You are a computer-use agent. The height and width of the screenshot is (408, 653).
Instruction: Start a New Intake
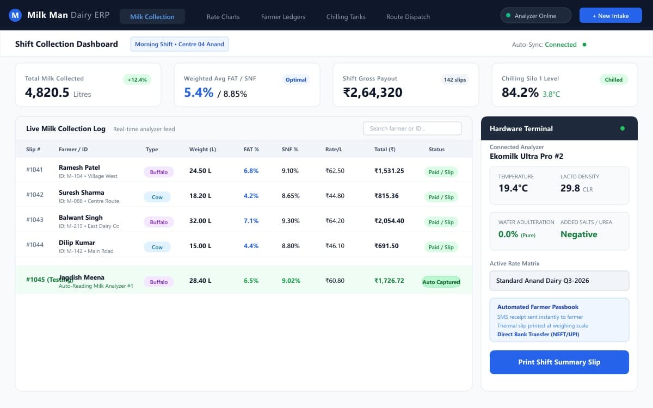[611, 16]
